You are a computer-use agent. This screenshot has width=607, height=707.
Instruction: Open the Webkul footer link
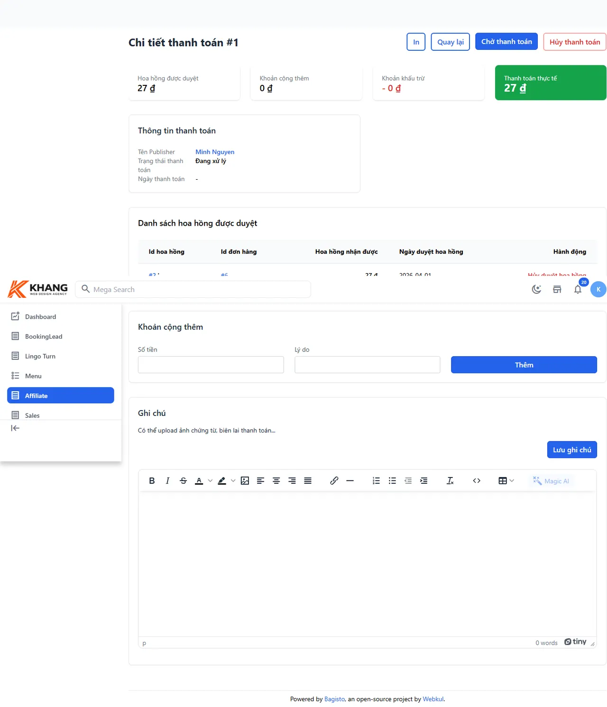[433, 699]
